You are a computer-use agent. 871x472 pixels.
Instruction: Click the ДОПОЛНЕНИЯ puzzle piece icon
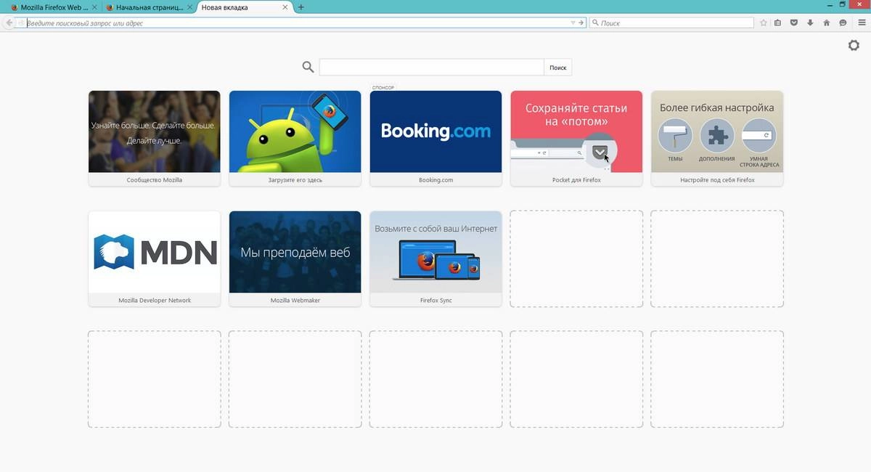tap(717, 136)
